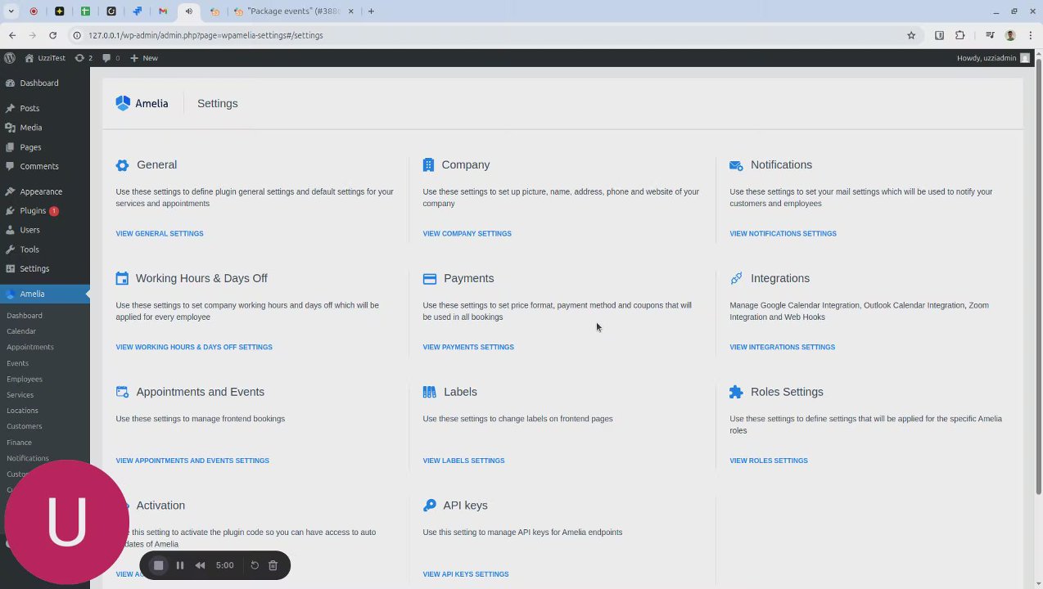Click View Roles Settings link
Screen dimensions: 1043x589
769,461
